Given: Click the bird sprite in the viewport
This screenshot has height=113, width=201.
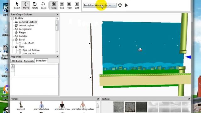Looking at the screenshot, I should click(x=140, y=50).
